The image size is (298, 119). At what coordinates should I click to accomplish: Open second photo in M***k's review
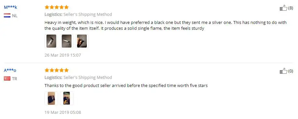67,41
